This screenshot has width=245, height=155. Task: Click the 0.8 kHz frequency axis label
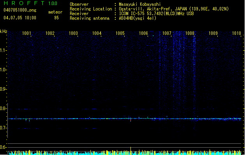click(x=3, y=108)
